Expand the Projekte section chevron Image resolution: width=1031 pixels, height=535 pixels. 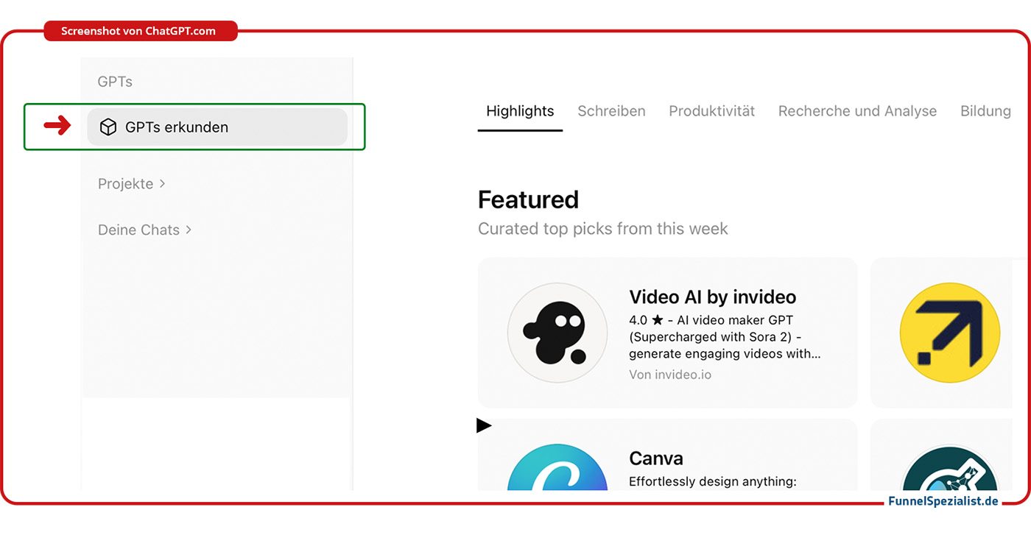(x=162, y=183)
